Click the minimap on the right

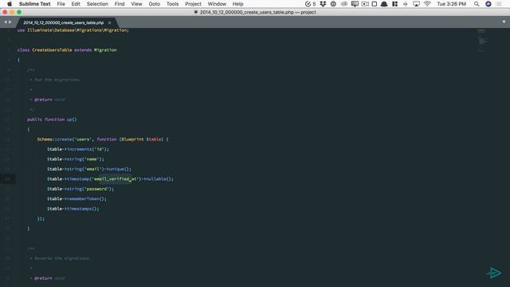pos(482,41)
